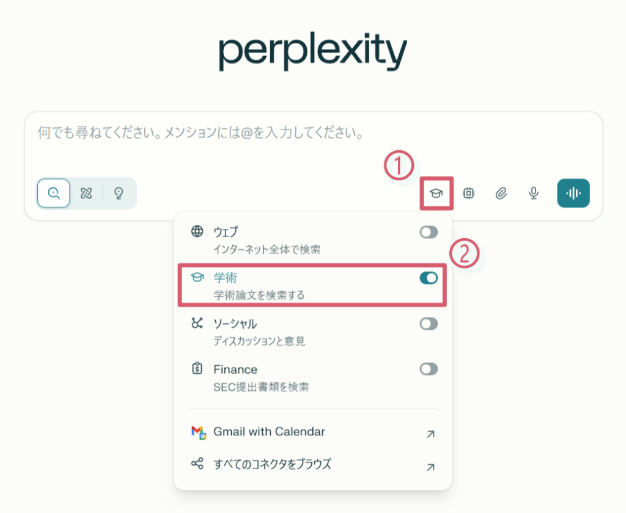Viewport: 626px width, 513px height.
Task: Click the Gmail with Calendar connector
Action: click(x=269, y=432)
